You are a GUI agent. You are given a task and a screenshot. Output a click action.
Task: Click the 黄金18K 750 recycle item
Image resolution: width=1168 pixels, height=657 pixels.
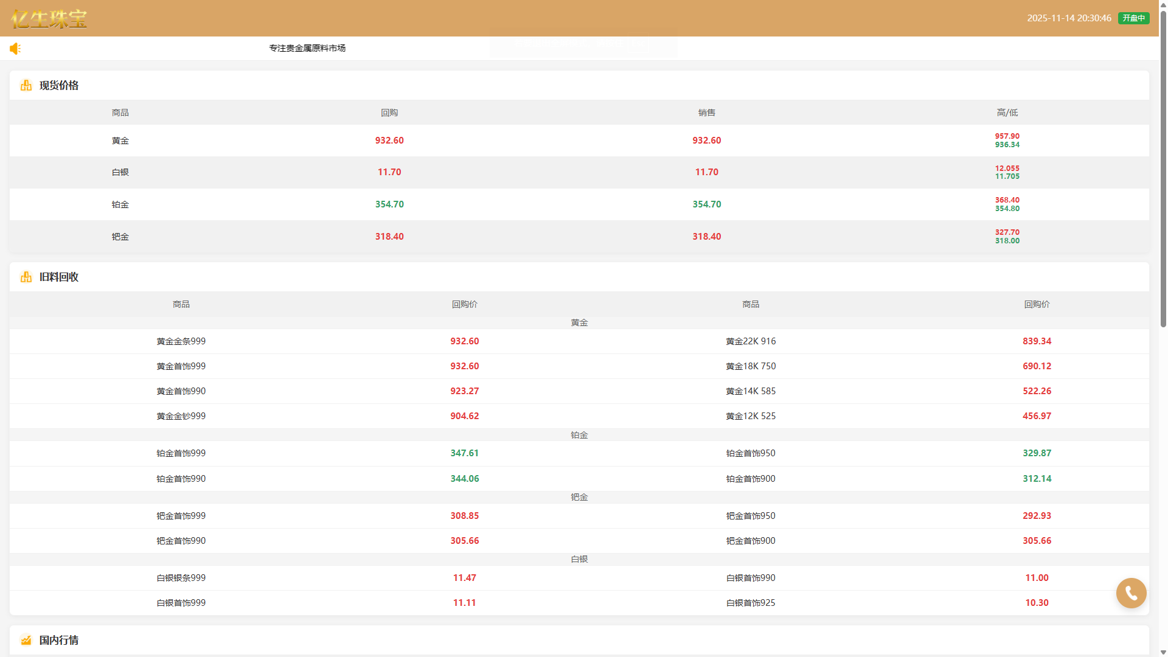tap(750, 366)
